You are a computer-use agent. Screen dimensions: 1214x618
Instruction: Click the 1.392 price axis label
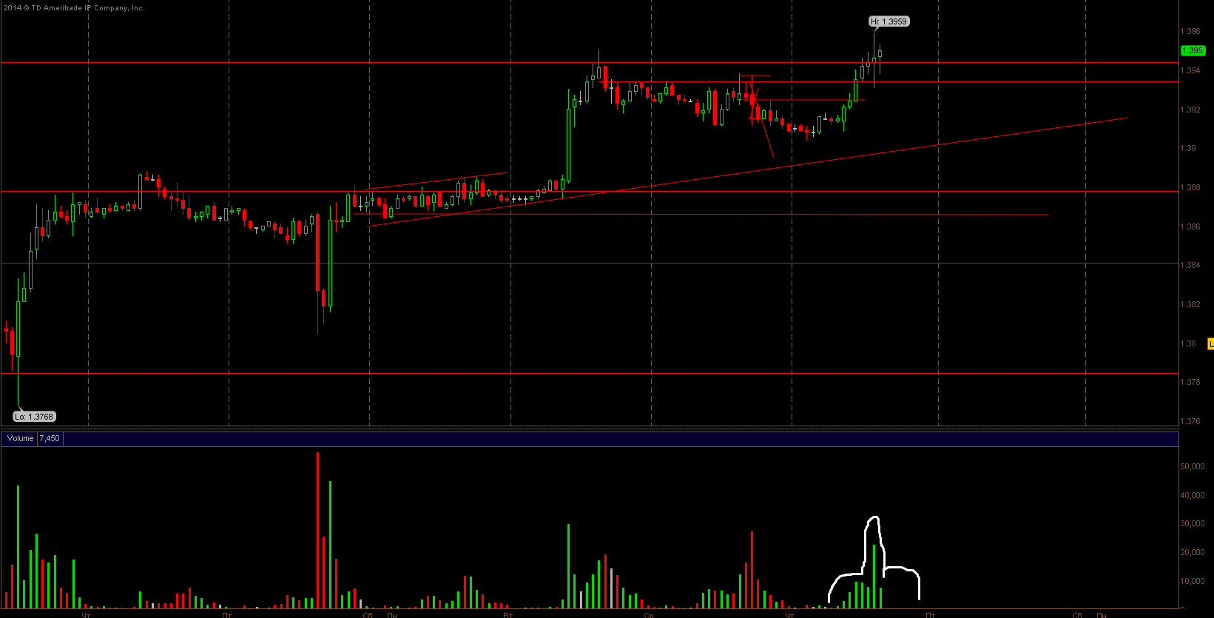pos(1190,110)
